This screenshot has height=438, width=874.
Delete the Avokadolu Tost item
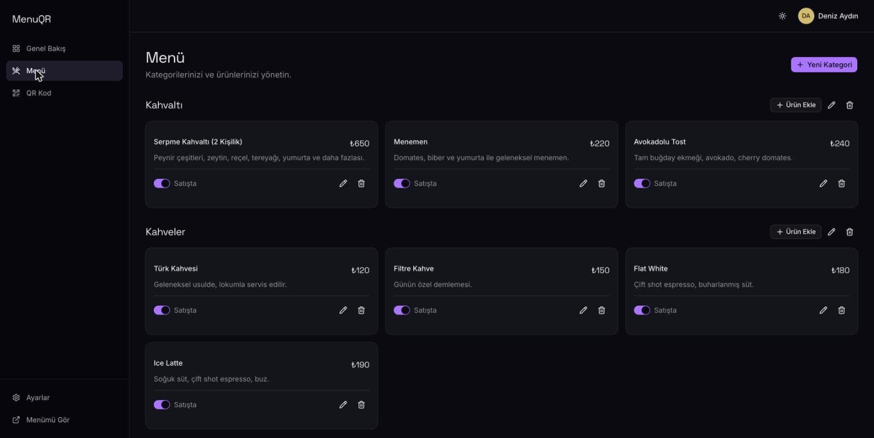842,183
